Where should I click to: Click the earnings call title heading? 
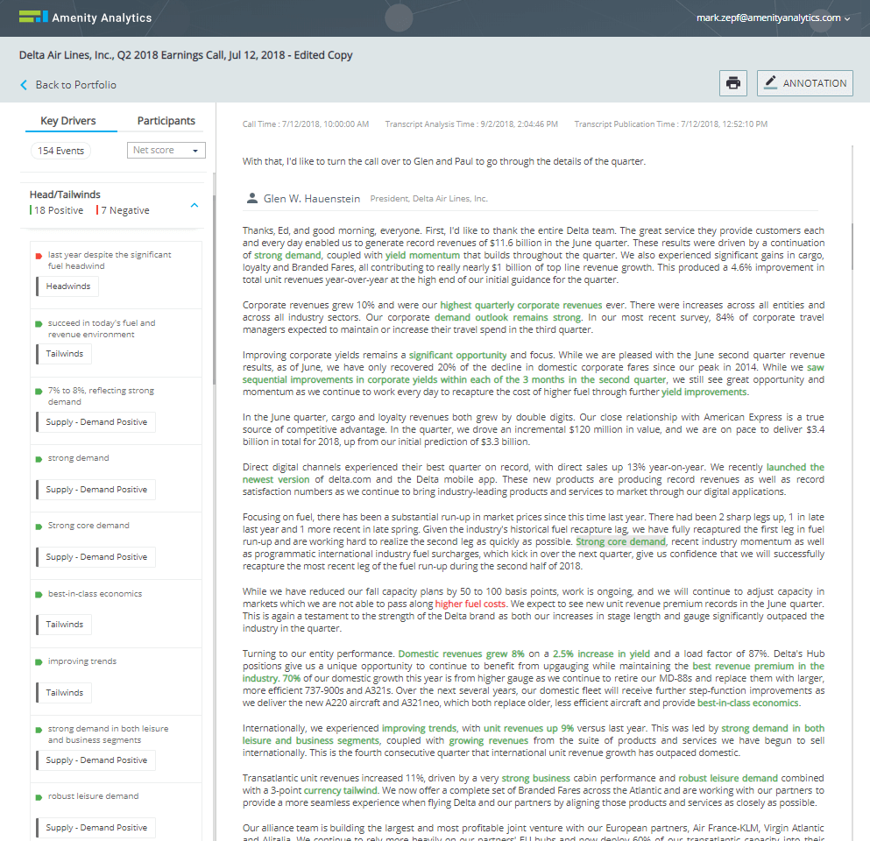pyautogui.click(x=186, y=55)
